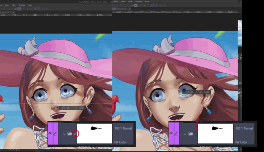Open View menu in right window

click(123, 2)
